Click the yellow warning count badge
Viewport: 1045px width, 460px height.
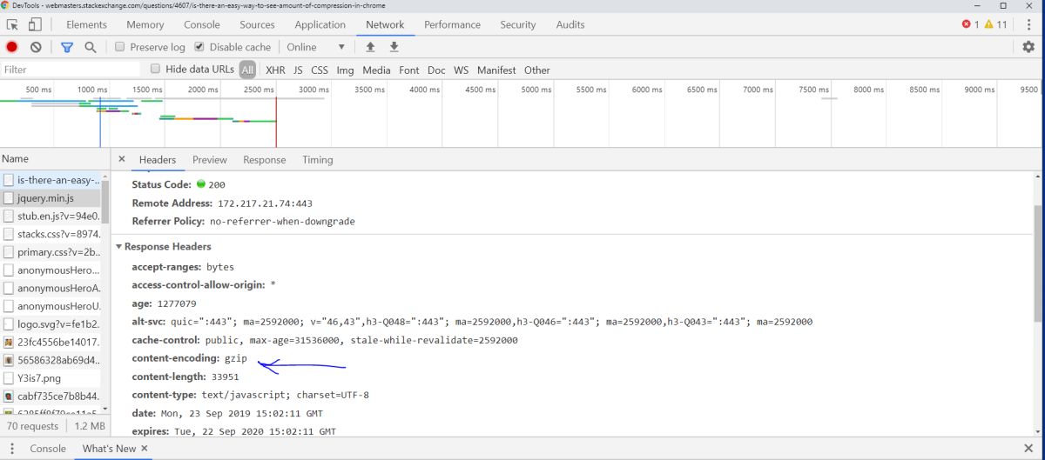coord(995,24)
